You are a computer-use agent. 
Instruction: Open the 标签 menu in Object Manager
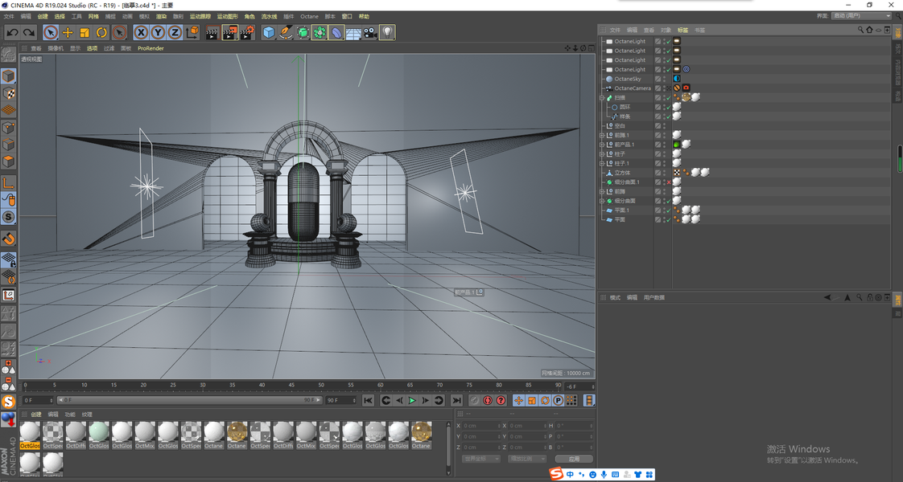pyautogui.click(x=682, y=30)
